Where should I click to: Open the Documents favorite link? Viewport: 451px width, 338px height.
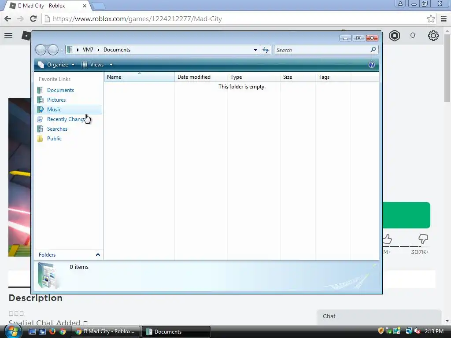tap(60, 90)
